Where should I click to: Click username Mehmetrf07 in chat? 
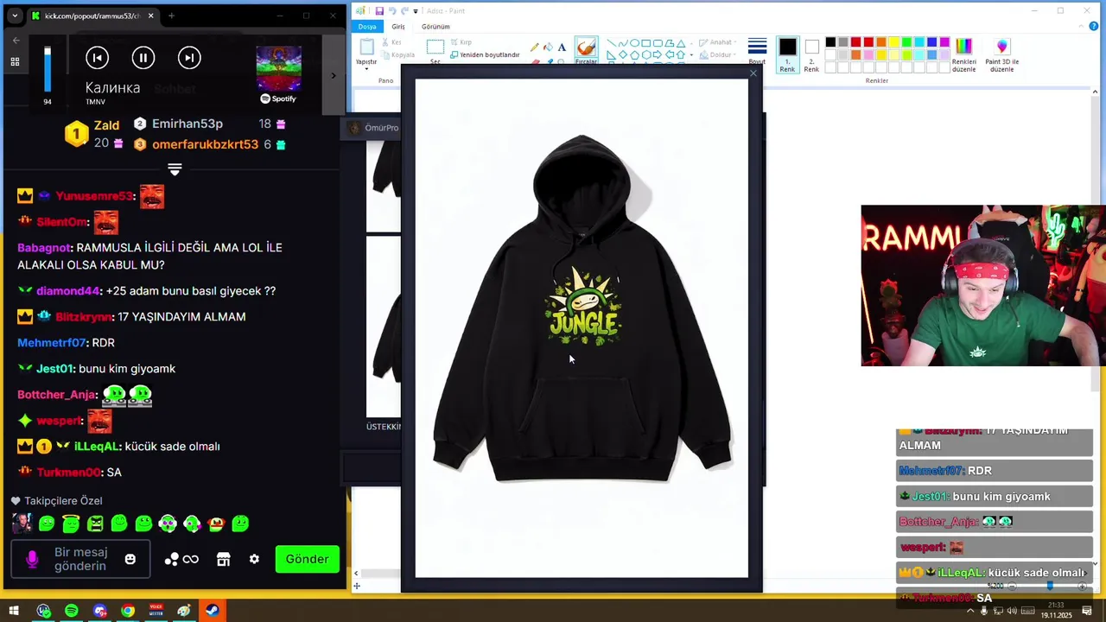pos(51,343)
